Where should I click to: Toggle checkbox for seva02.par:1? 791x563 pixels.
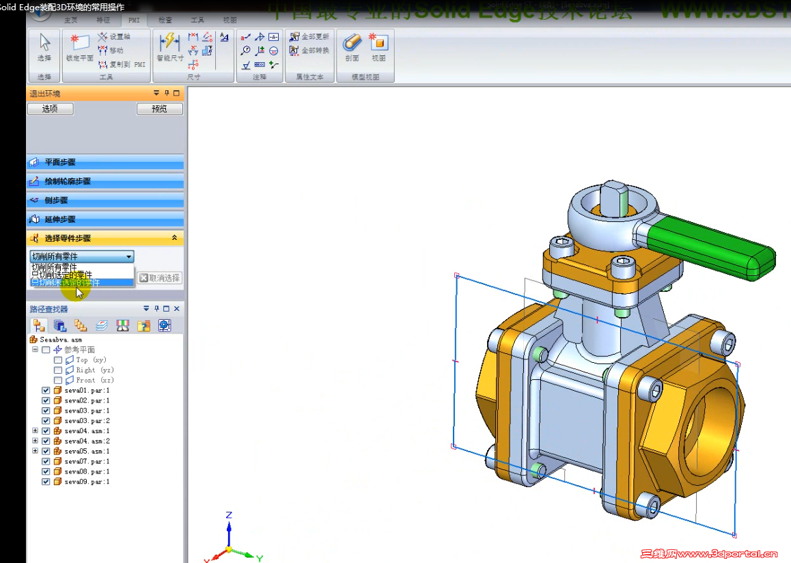pyautogui.click(x=46, y=400)
